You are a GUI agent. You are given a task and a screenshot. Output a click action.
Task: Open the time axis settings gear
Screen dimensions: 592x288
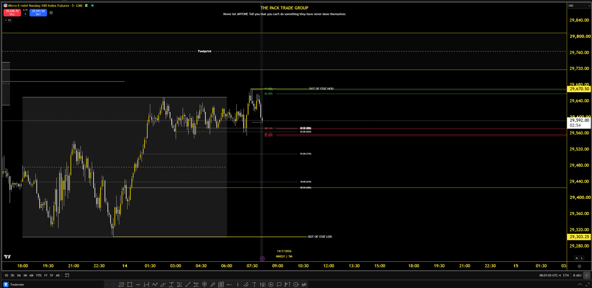[x=579, y=266]
